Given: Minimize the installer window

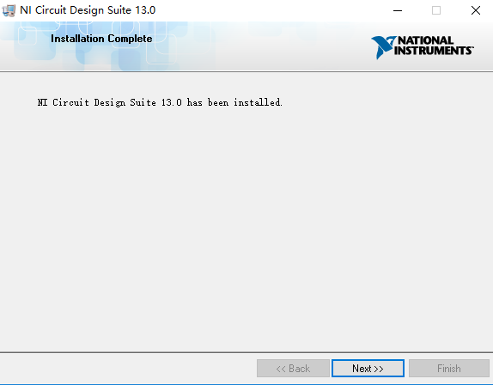Looking at the screenshot, I should click(x=398, y=10).
